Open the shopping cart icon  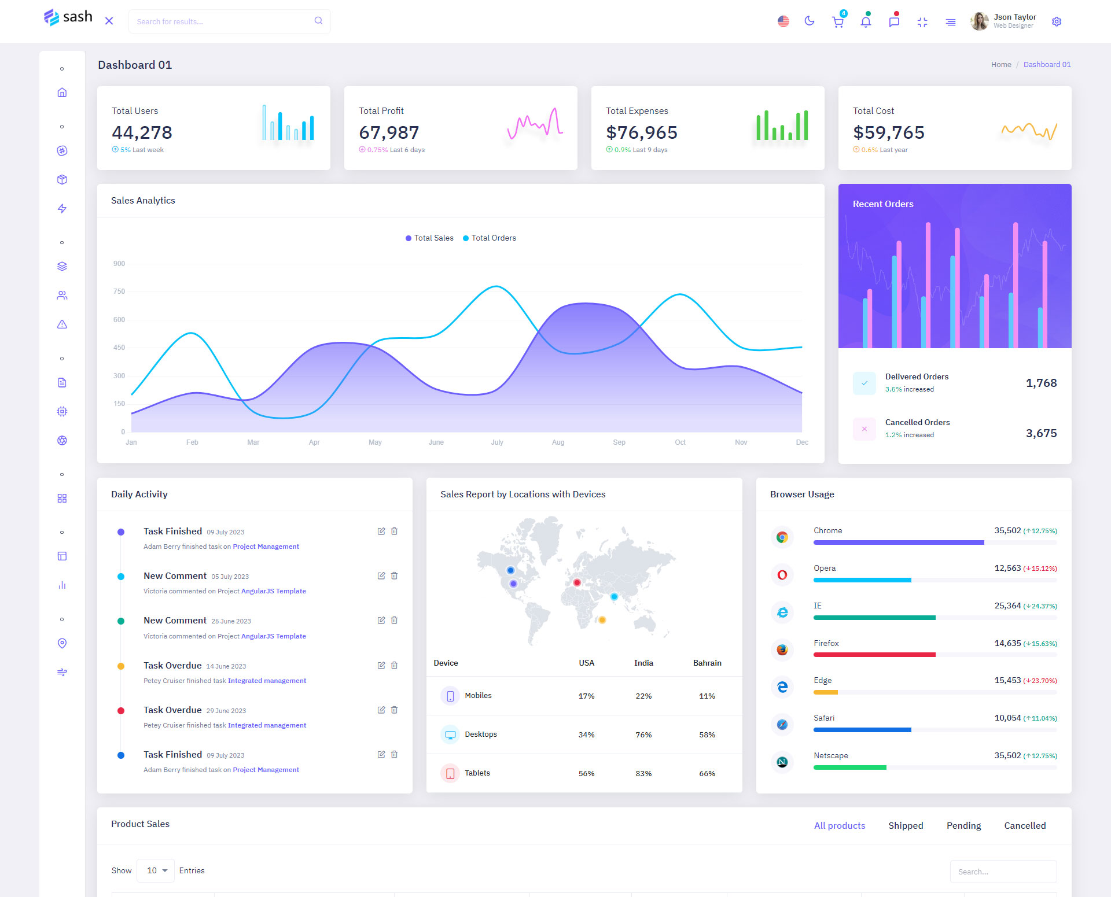[x=837, y=22]
